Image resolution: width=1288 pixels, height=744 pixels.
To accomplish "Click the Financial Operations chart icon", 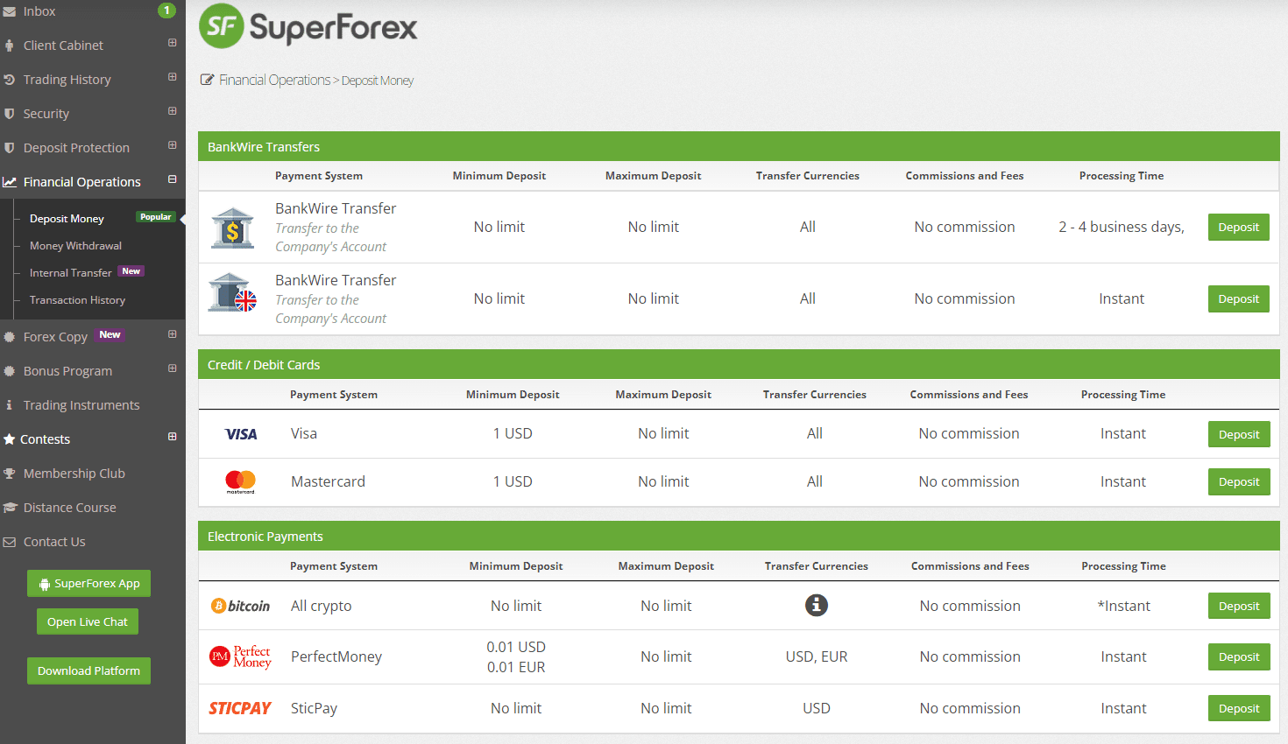I will tap(10, 182).
